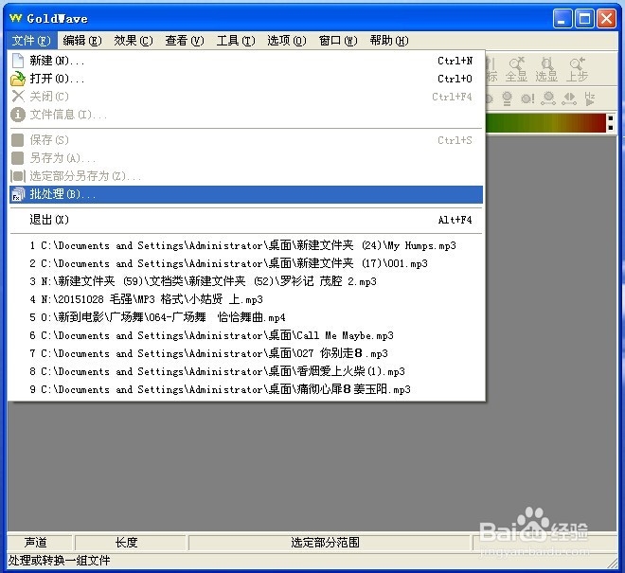Open recent file My Humps.mp3
625x573 pixels.
pyautogui.click(x=246, y=245)
